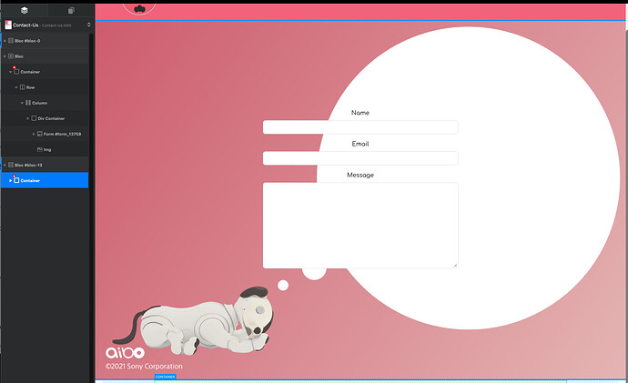Viewport: 628px width, 383px height.
Task: Collapse the Bloc layer
Action: pos(5,56)
